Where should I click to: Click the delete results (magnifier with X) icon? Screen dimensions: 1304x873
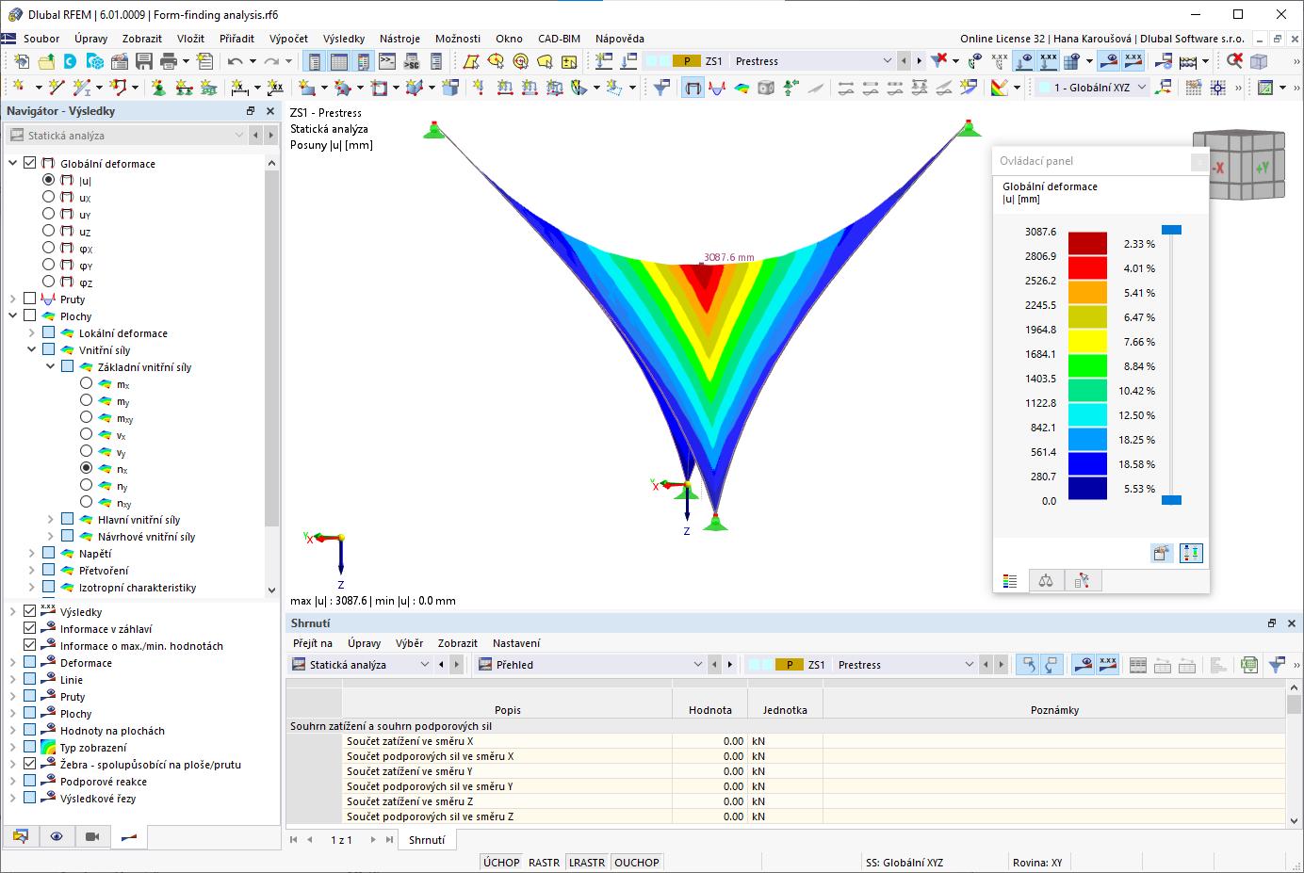[1234, 61]
